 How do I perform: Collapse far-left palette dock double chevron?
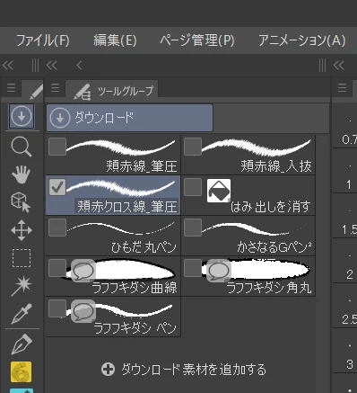coord(8,65)
